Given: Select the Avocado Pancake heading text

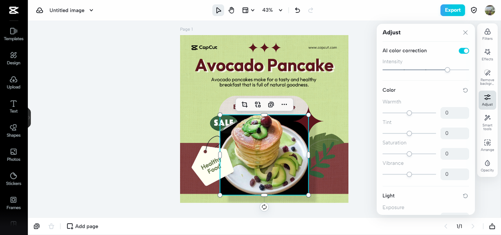Looking at the screenshot, I should (x=264, y=65).
